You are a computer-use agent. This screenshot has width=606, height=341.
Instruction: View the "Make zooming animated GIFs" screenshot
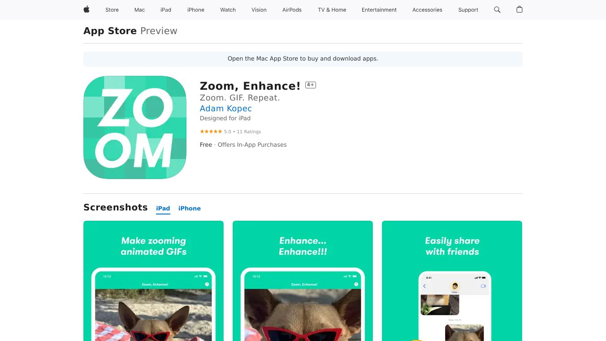click(153, 280)
